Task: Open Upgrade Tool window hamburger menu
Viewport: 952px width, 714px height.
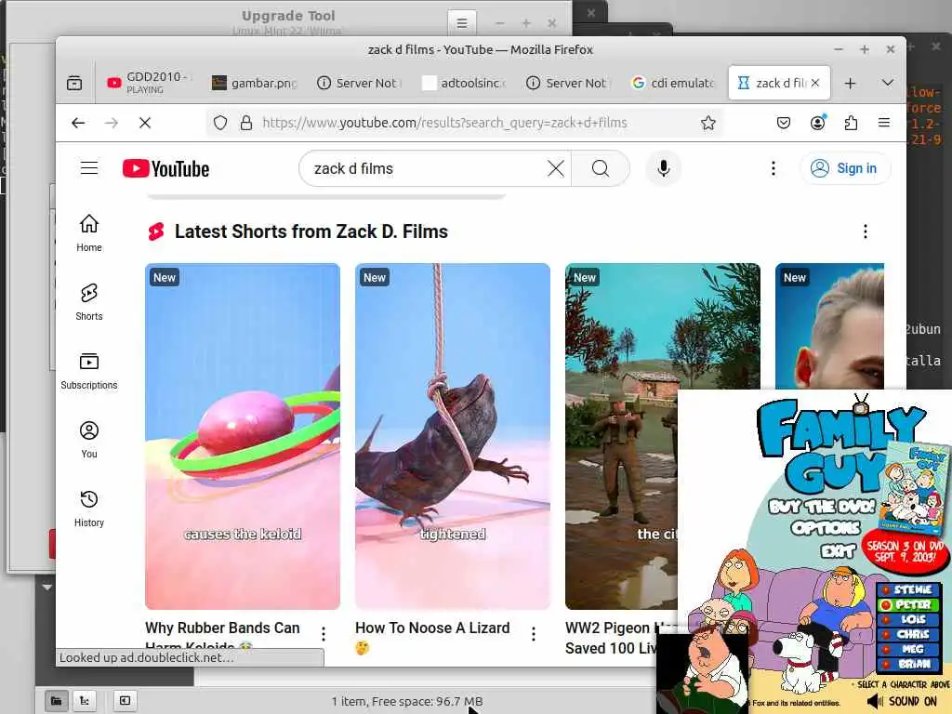Action: pyautogui.click(x=462, y=23)
